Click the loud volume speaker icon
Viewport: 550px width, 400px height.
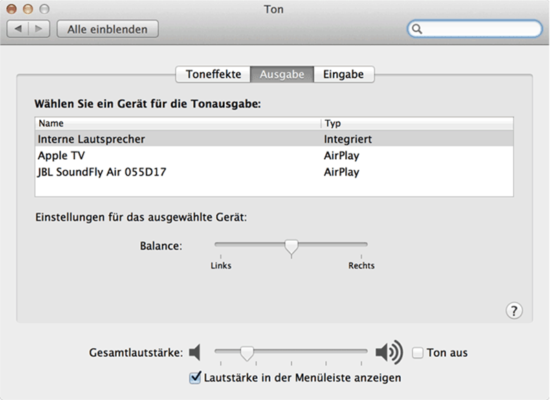[x=388, y=353]
